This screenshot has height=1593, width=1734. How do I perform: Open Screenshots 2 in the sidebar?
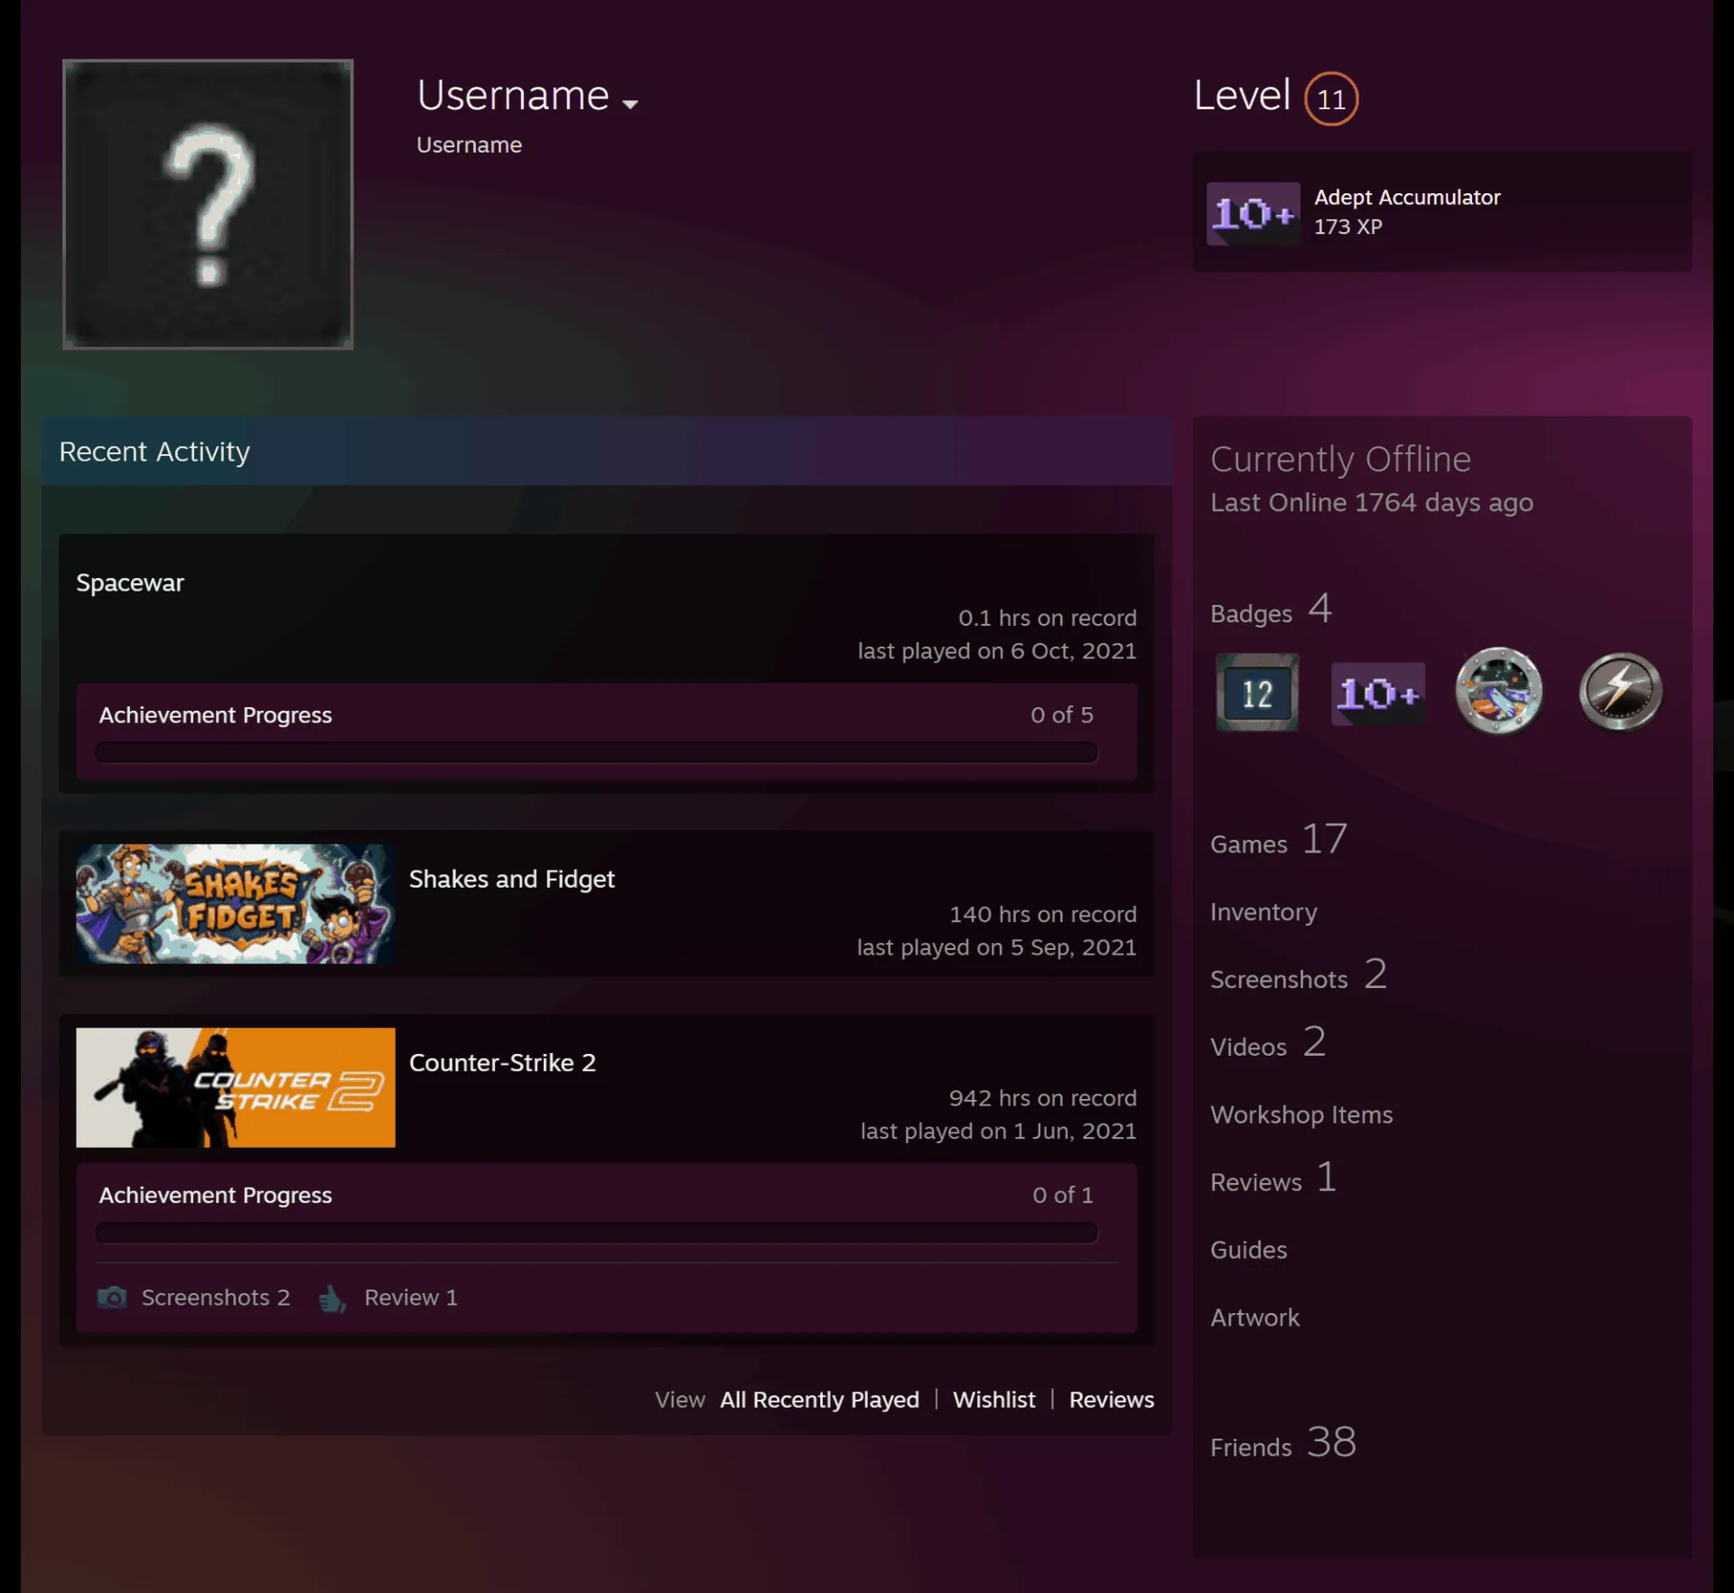pos(1298,976)
